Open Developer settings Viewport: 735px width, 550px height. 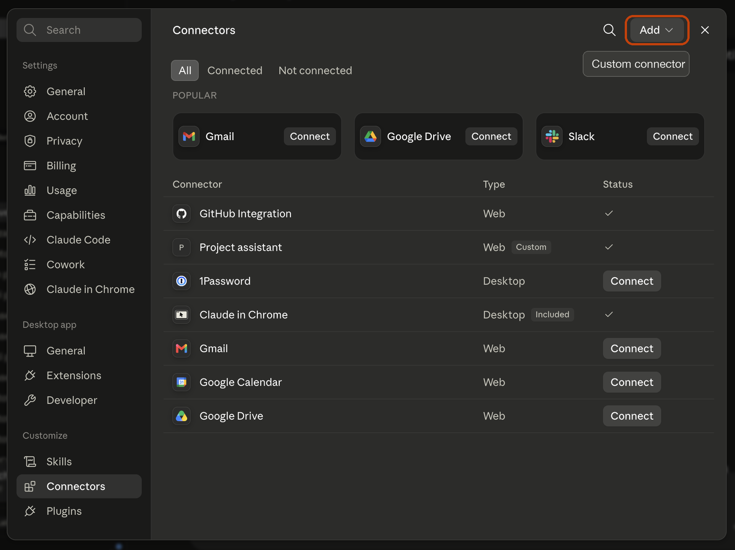point(79,400)
